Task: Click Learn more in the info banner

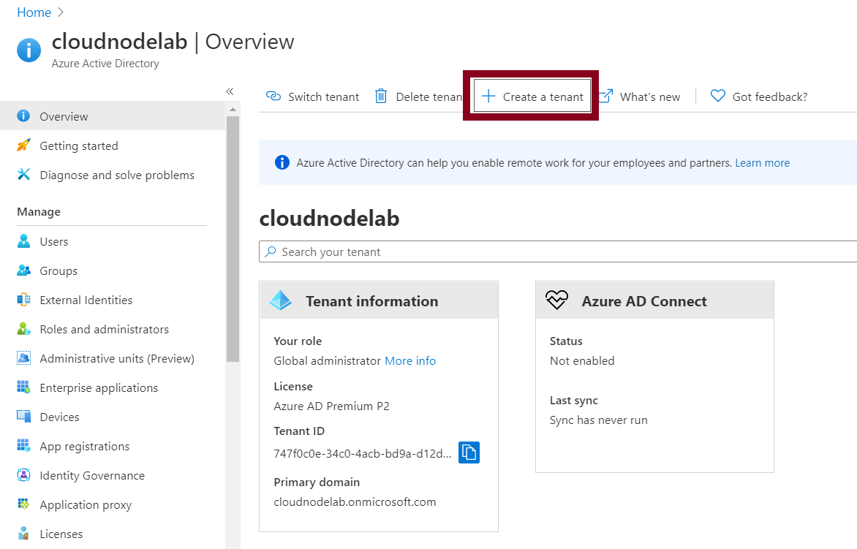Action: (x=762, y=162)
